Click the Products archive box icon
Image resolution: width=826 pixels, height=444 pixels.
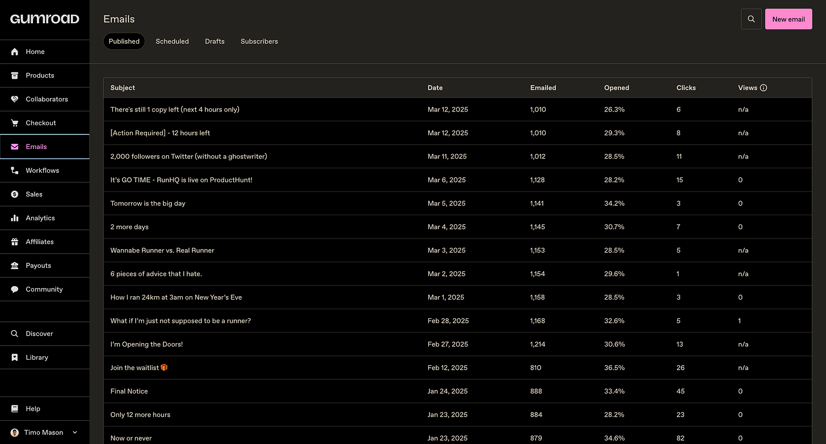click(x=15, y=75)
